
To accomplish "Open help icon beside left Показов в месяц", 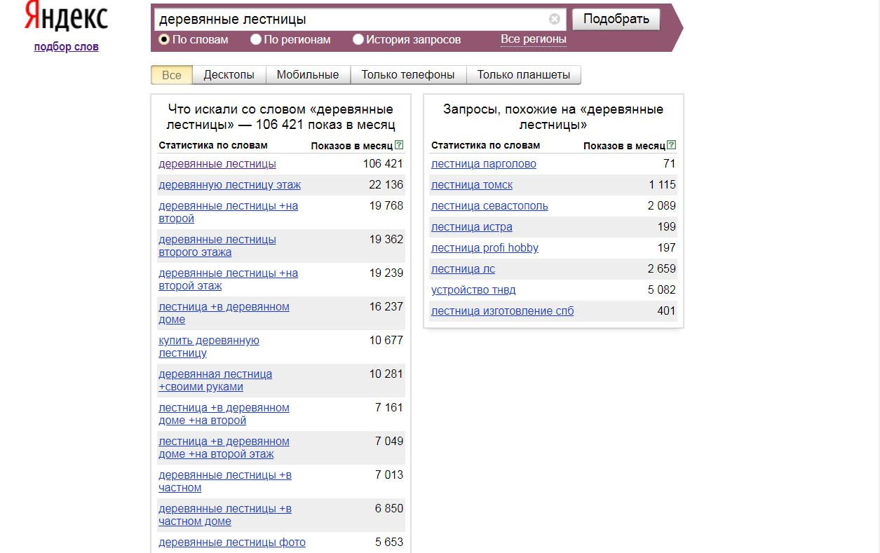I will coord(399,145).
